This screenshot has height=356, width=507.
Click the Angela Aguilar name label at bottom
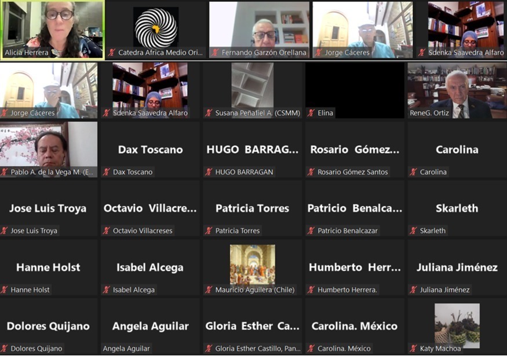(126, 348)
